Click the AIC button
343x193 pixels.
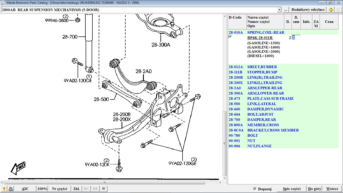25,189
